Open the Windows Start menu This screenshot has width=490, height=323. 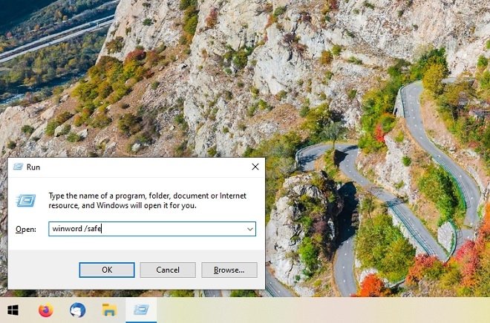click(x=13, y=310)
